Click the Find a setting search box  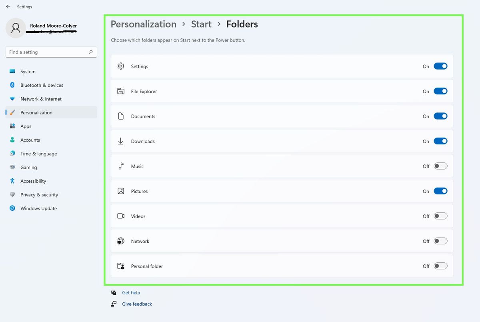pyautogui.click(x=51, y=52)
